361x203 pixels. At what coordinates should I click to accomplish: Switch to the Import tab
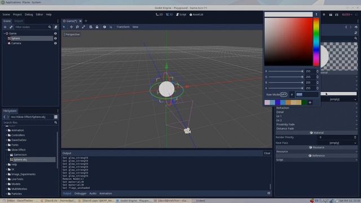[x=19, y=21]
